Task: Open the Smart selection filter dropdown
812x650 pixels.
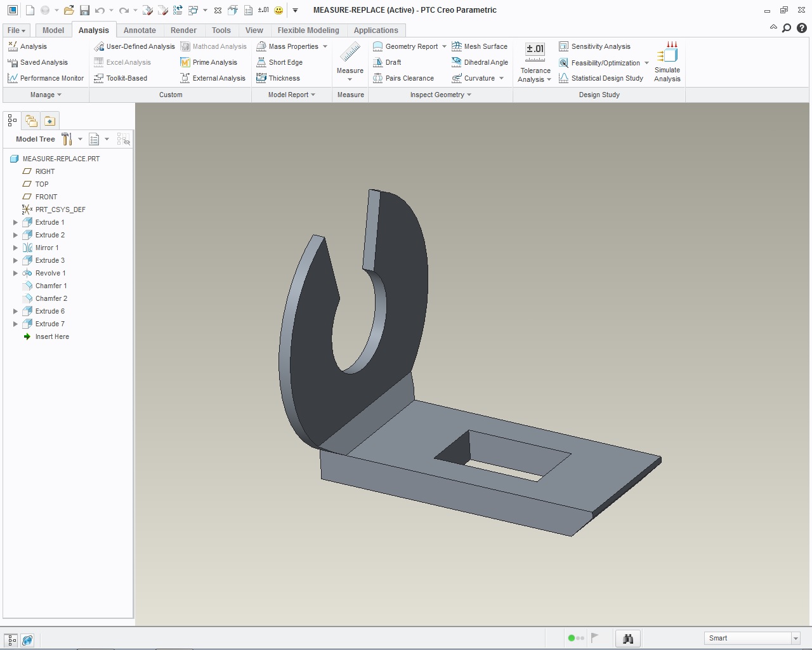Action: [796, 639]
